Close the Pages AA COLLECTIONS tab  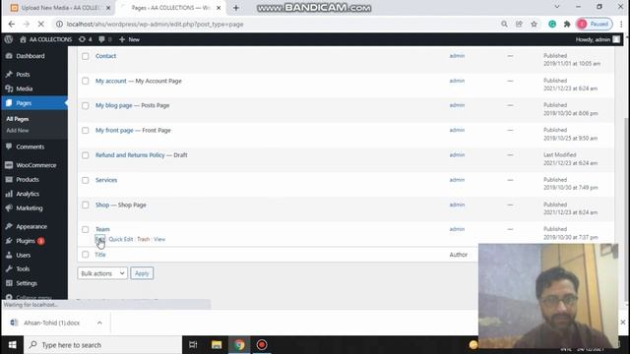219,8
